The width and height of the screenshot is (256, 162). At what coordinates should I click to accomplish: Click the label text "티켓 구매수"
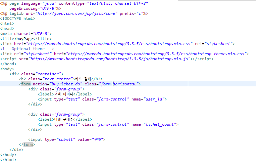63,120
